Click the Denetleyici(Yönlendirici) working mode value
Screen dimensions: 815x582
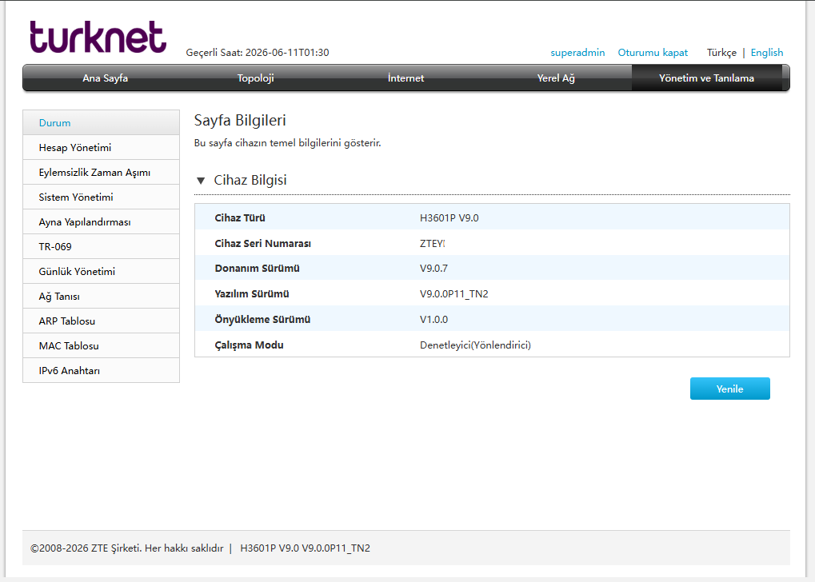coord(475,345)
